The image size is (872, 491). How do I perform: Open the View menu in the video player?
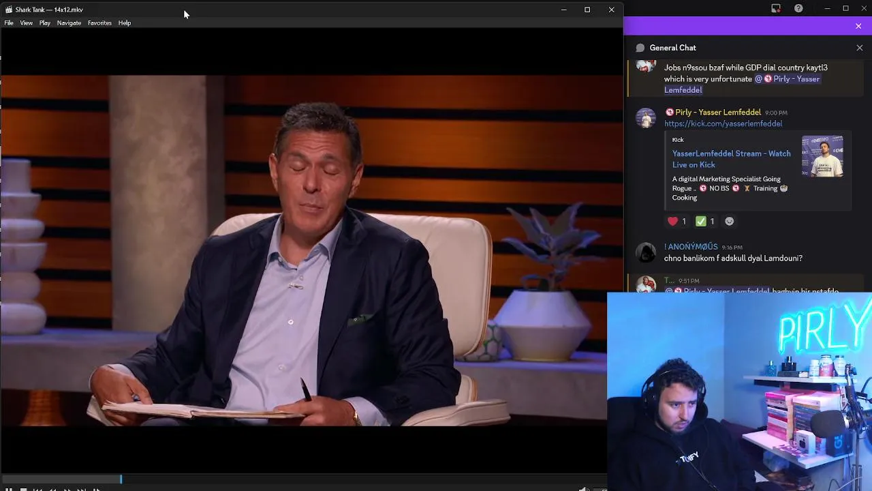[26, 23]
